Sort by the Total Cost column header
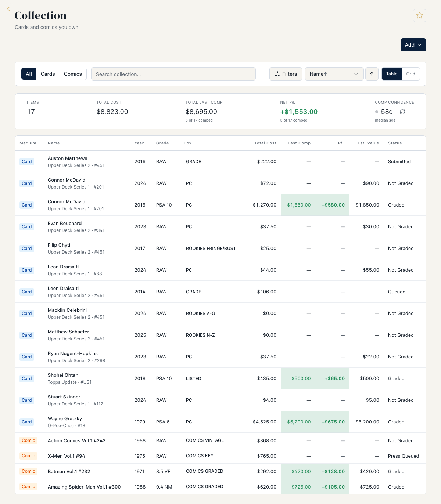Image resolution: width=441 pixels, height=504 pixels. [x=265, y=143]
